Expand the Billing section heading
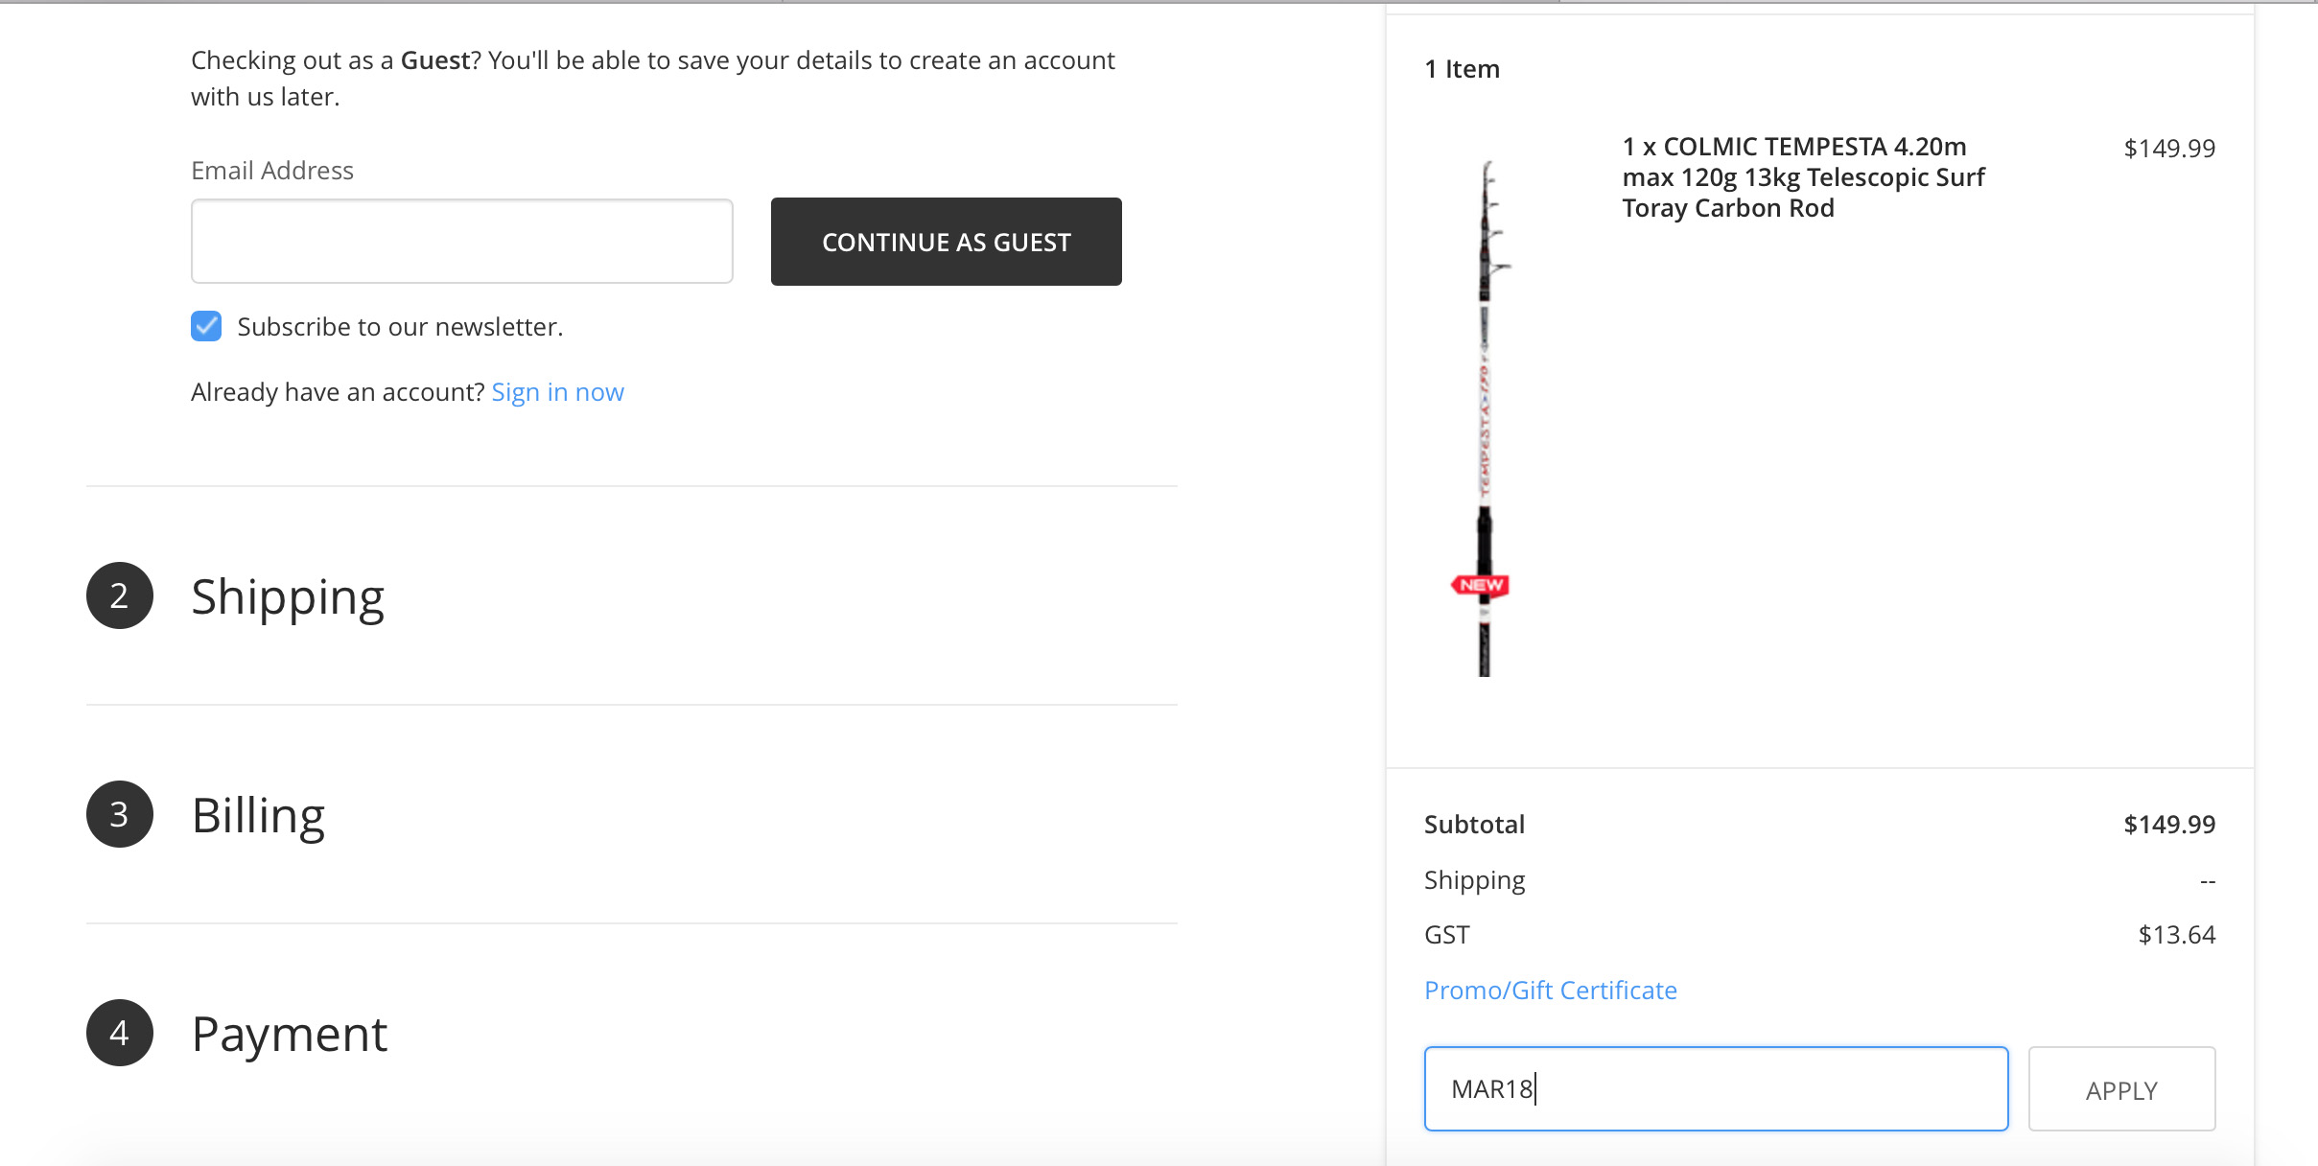This screenshot has height=1166, width=2318. click(x=258, y=815)
